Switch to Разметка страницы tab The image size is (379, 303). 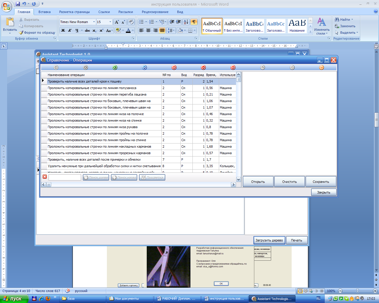(x=74, y=12)
